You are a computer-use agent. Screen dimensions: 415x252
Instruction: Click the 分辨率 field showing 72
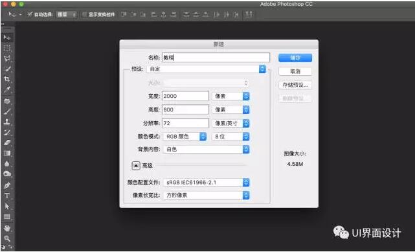tap(186, 123)
